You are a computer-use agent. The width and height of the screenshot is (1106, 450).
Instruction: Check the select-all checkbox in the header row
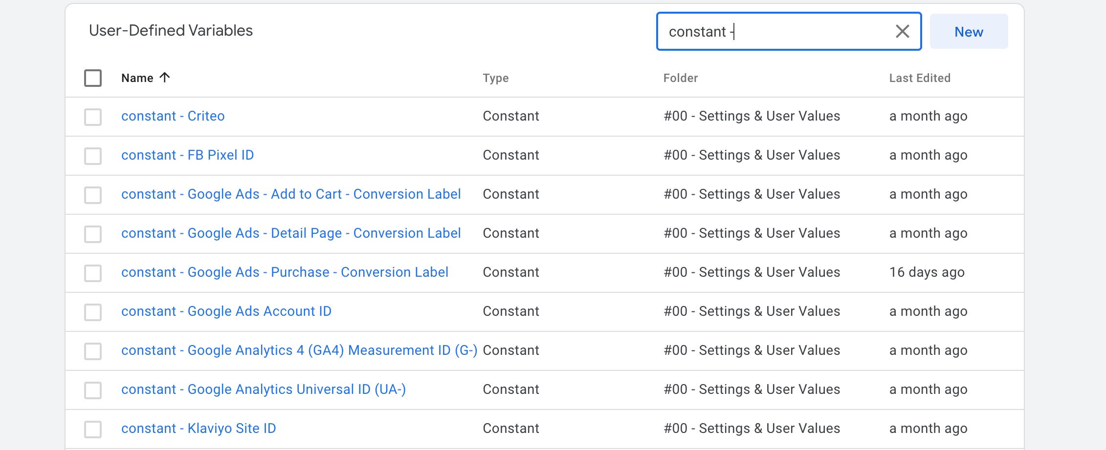pos(93,77)
